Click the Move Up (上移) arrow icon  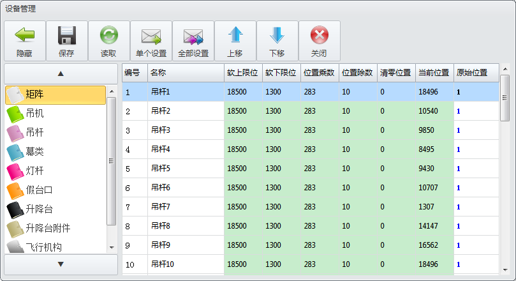click(x=235, y=35)
